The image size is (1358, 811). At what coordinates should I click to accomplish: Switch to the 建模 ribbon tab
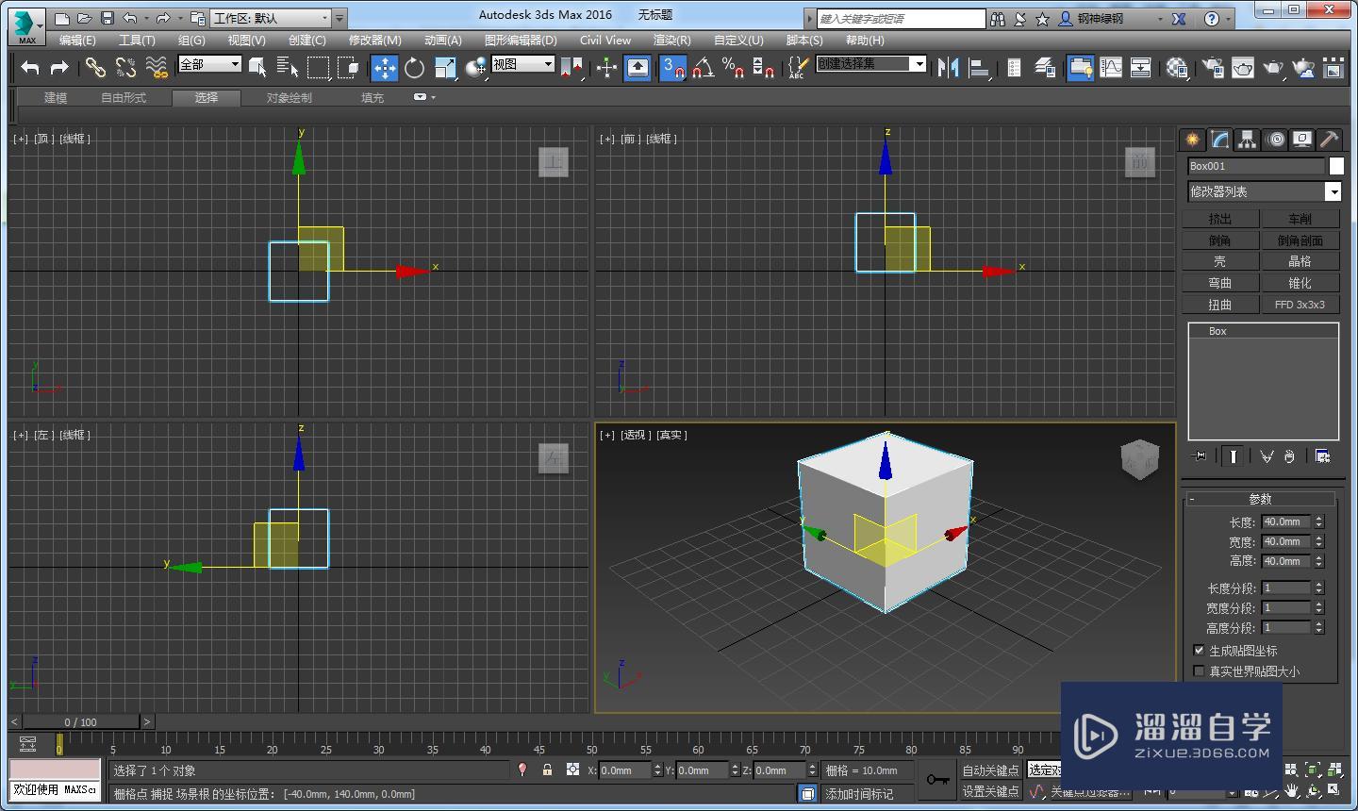pos(56,98)
